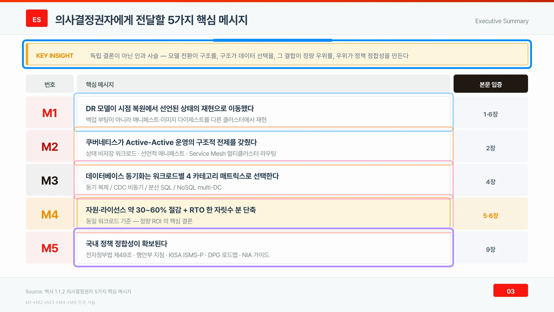Click the headline '국내 정책 정합성이 확보된다'

126,244
